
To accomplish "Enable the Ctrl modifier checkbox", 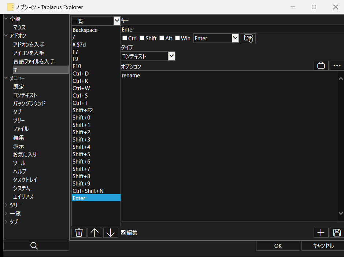I will tap(125, 38).
